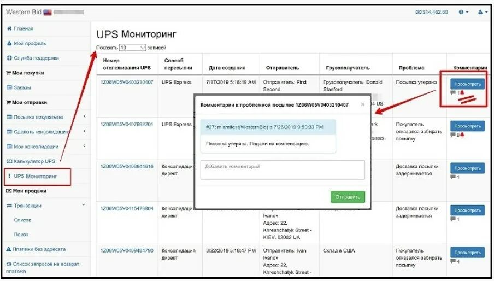Click the home icon beside Главная
Screen dimensions: 494x281
tap(9, 28)
